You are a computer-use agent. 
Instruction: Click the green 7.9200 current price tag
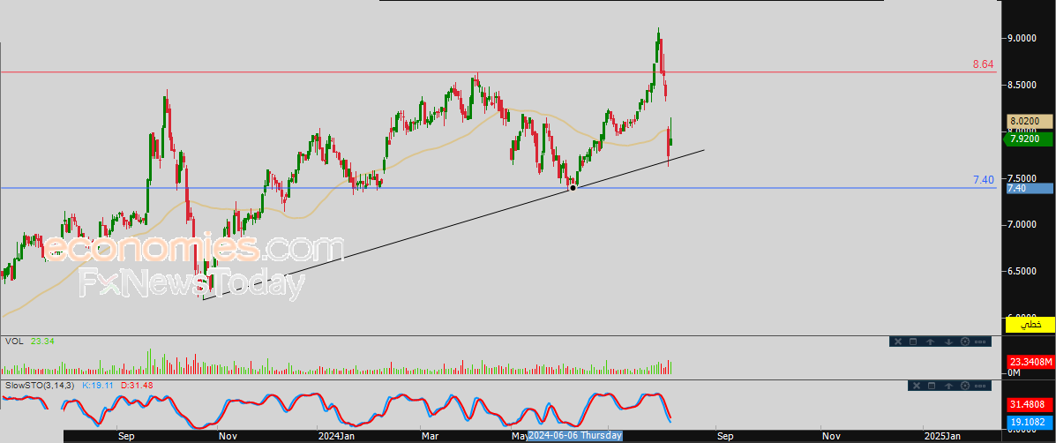(x=1029, y=139)
